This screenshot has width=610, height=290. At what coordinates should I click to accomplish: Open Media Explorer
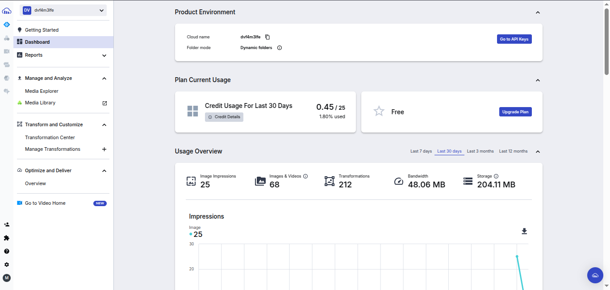point(42,91)
